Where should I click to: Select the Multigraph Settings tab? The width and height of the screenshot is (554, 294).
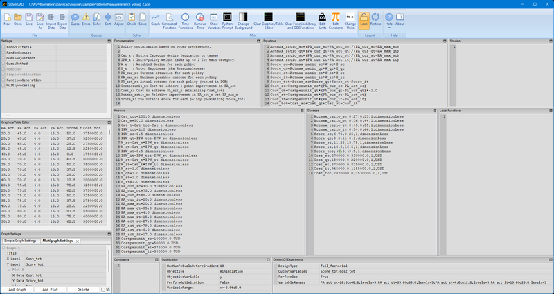point(57,241)
